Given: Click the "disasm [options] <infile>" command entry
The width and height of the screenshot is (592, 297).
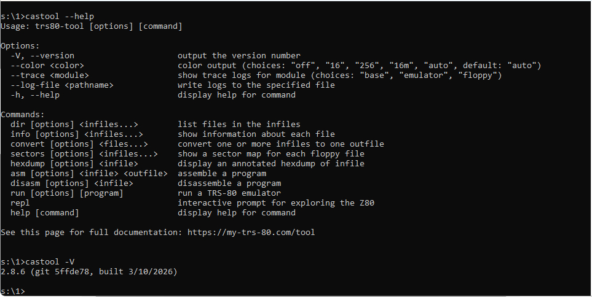Looking at the screenshot, I should 72,183.
